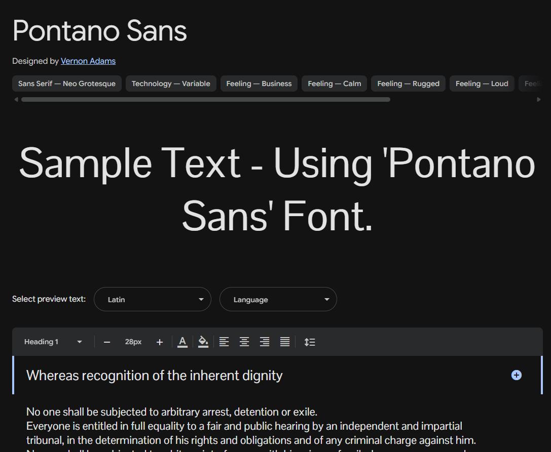Open the Language dropdown
The image size is (551, 452).
278,299
